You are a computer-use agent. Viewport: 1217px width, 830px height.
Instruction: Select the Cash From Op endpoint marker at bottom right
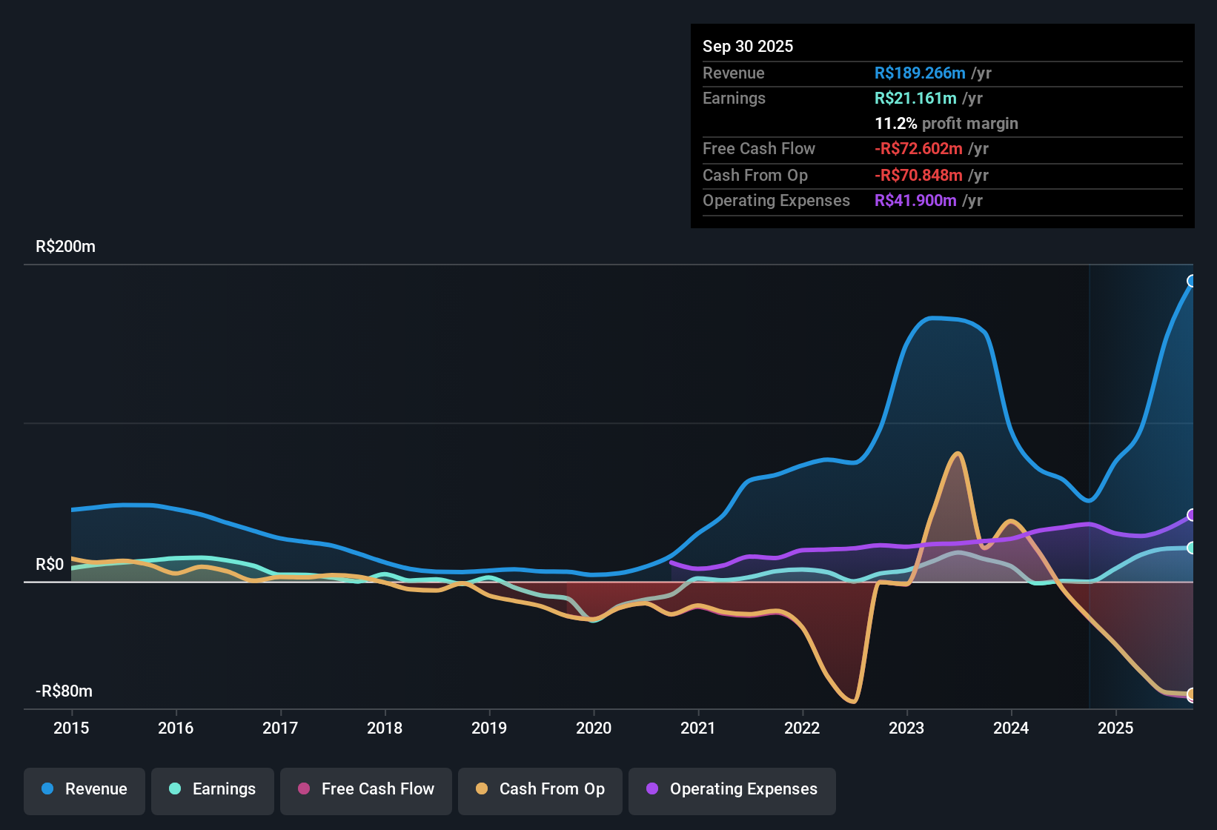click(1192, 695)
